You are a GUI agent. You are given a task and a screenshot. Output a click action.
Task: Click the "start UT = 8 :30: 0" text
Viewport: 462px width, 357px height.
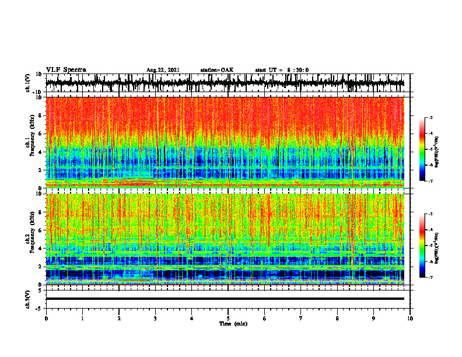click(x=282, y=70)
